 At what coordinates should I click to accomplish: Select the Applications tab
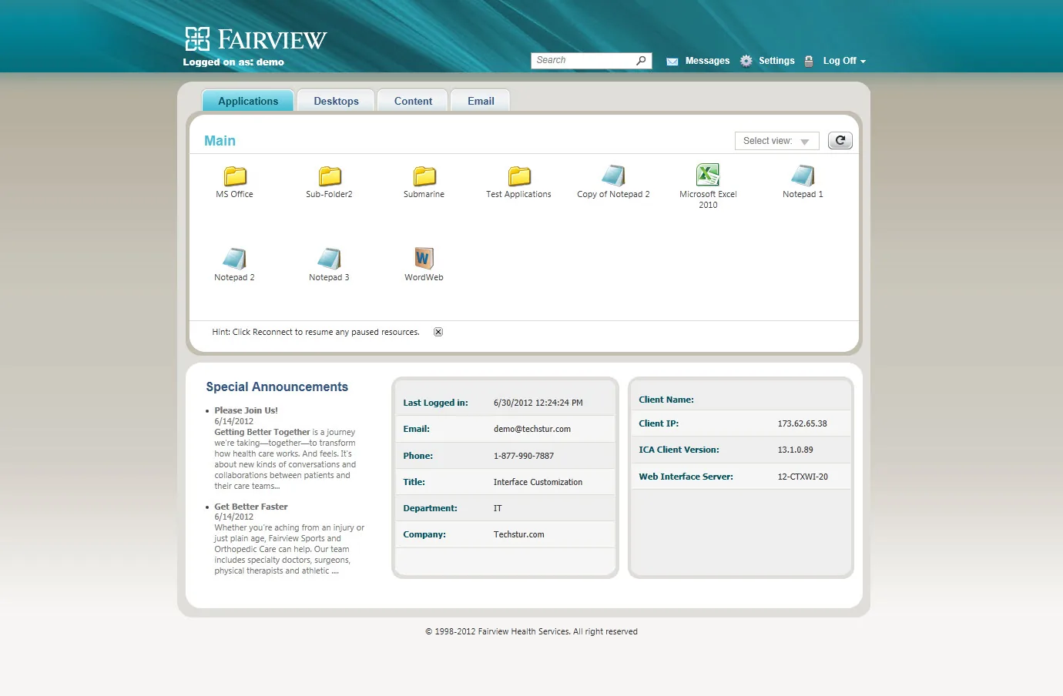pyautogui.click(x=248, y=101)
